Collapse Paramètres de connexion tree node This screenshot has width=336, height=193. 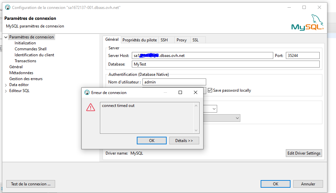point(6,37)
